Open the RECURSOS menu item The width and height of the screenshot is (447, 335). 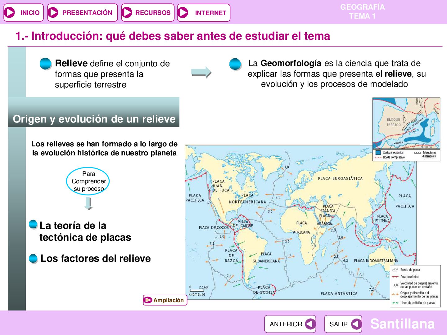pyautogui.click(x=148, y=13)
